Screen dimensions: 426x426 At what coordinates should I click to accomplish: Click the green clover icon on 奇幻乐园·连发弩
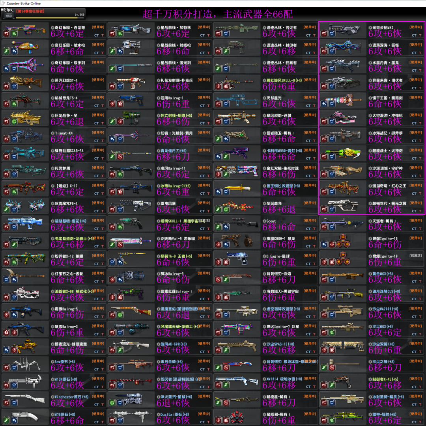coord(15,33)
